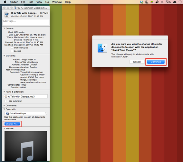Click the Adobe 5 menu bar icon
The height and width of the screenshot is (162, 183).
(x=168, y=2)
